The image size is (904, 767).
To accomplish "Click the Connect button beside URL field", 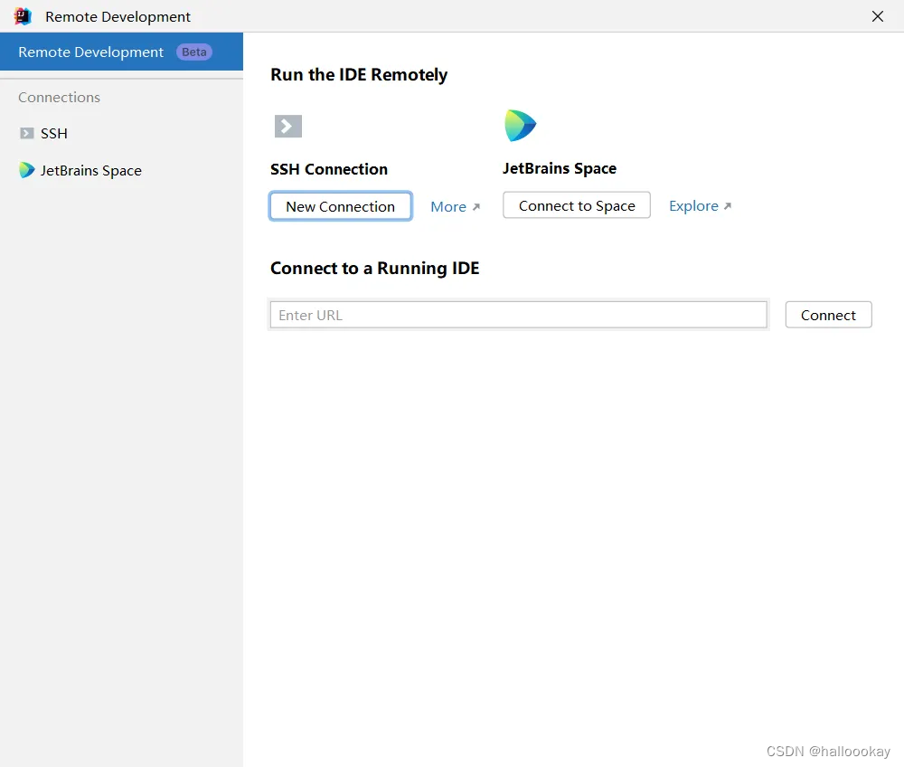I will coord(828,315).
